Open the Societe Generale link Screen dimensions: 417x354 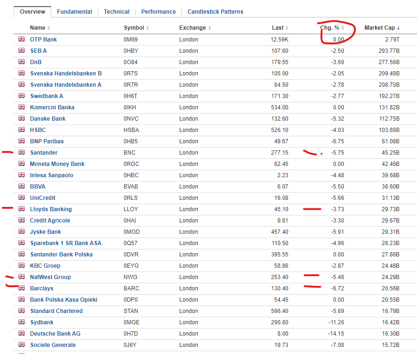[53, 345]
